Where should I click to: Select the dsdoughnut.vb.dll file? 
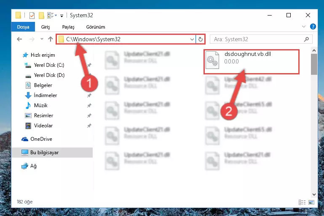pyautogui.click(x=252, y=62)
